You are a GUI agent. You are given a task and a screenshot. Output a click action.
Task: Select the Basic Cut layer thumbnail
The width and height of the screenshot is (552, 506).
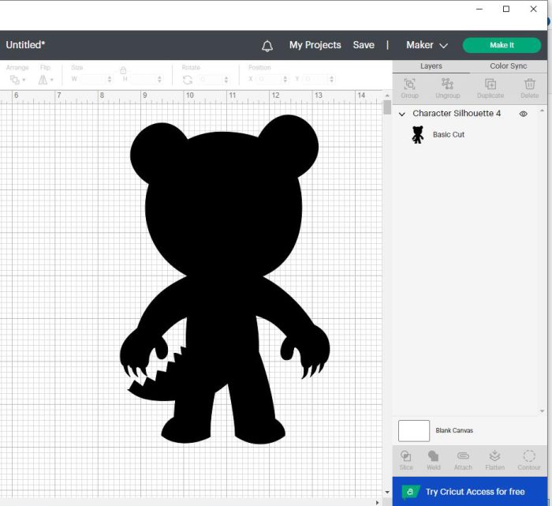[x=417, y=135]
